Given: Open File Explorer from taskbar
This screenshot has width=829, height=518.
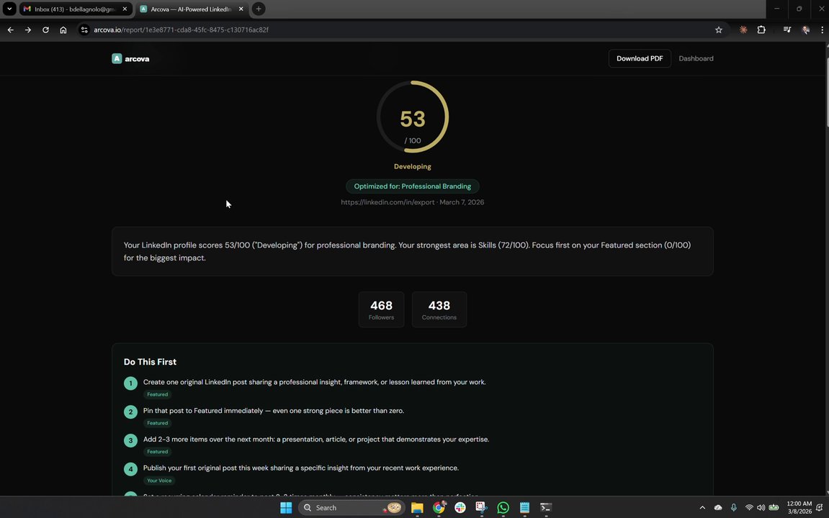Looking at the screenshot, I should click(x=417, y=507).
